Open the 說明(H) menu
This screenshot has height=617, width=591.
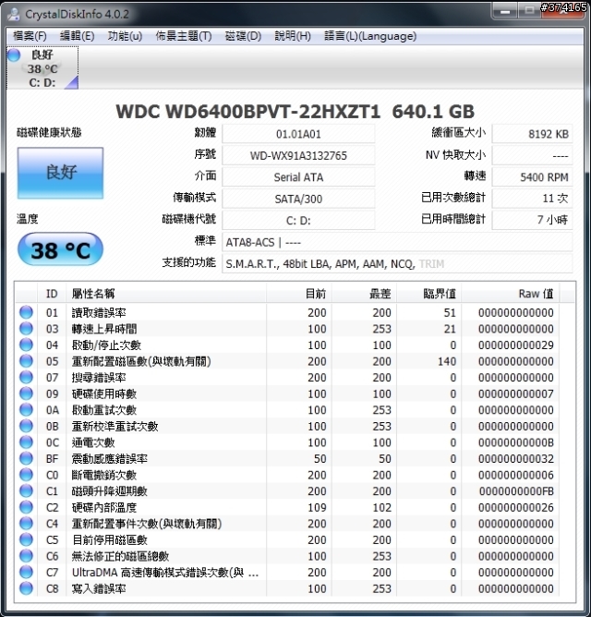(x=293, y=36)
